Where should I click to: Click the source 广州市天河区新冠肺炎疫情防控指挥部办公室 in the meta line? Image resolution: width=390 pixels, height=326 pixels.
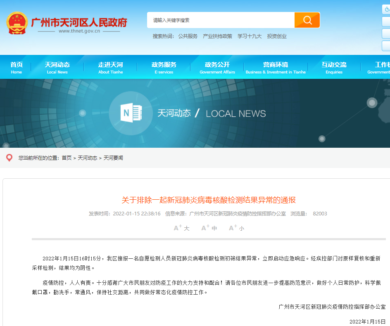(238, 214)
